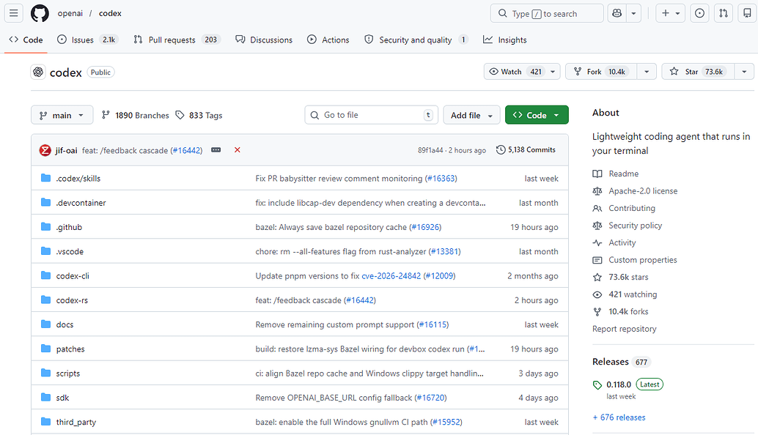This screenshot has height=435, width=758.
Task: Open commit link #16442 in header row
Action: click(186, 150)
